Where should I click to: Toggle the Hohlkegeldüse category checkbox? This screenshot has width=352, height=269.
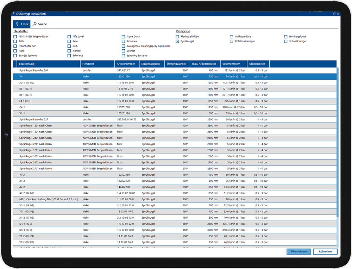(285, 37)
